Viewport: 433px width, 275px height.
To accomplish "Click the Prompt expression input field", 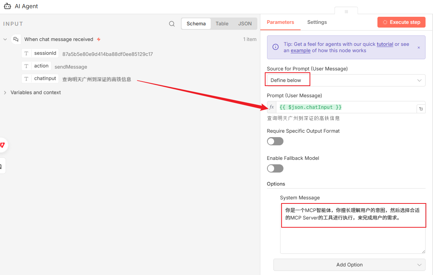I will pos(346,107).
